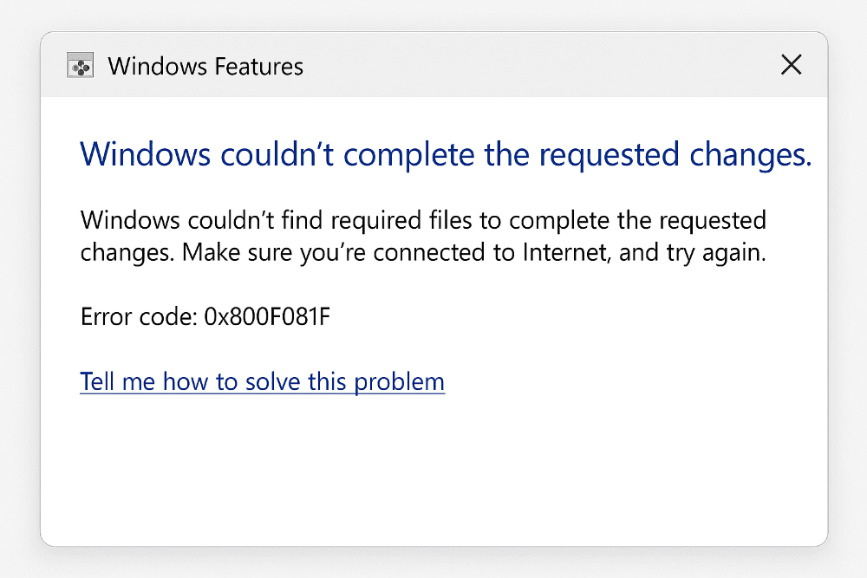Click the word Internet in the message
This screenshot has height=578, width=867.
point(557,252)
